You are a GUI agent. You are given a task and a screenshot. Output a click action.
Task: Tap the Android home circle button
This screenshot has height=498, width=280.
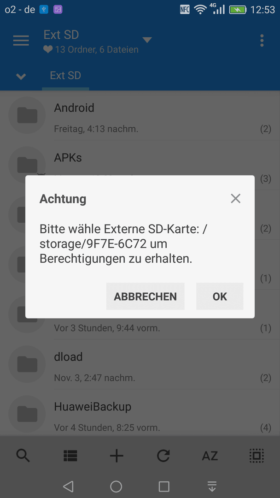(116, 486)
